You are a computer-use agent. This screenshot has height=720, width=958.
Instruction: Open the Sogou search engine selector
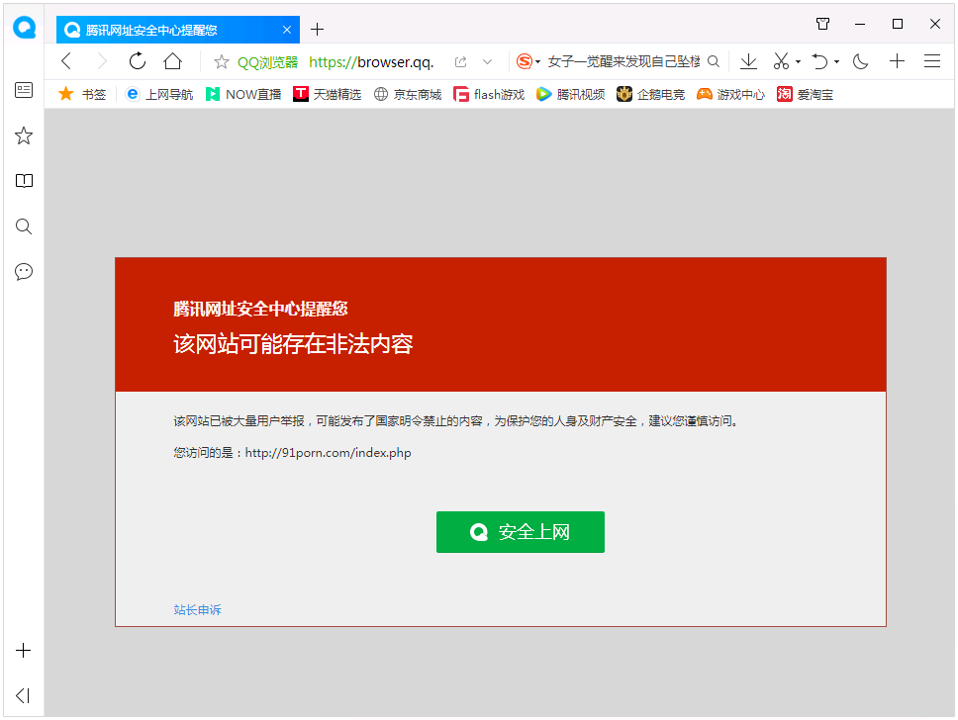527,61
